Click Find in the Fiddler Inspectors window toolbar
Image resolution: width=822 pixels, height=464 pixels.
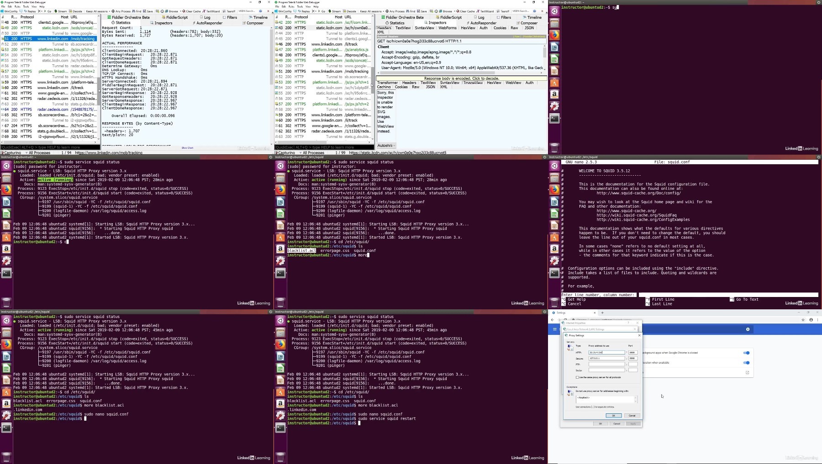click(x=411, y=11)
